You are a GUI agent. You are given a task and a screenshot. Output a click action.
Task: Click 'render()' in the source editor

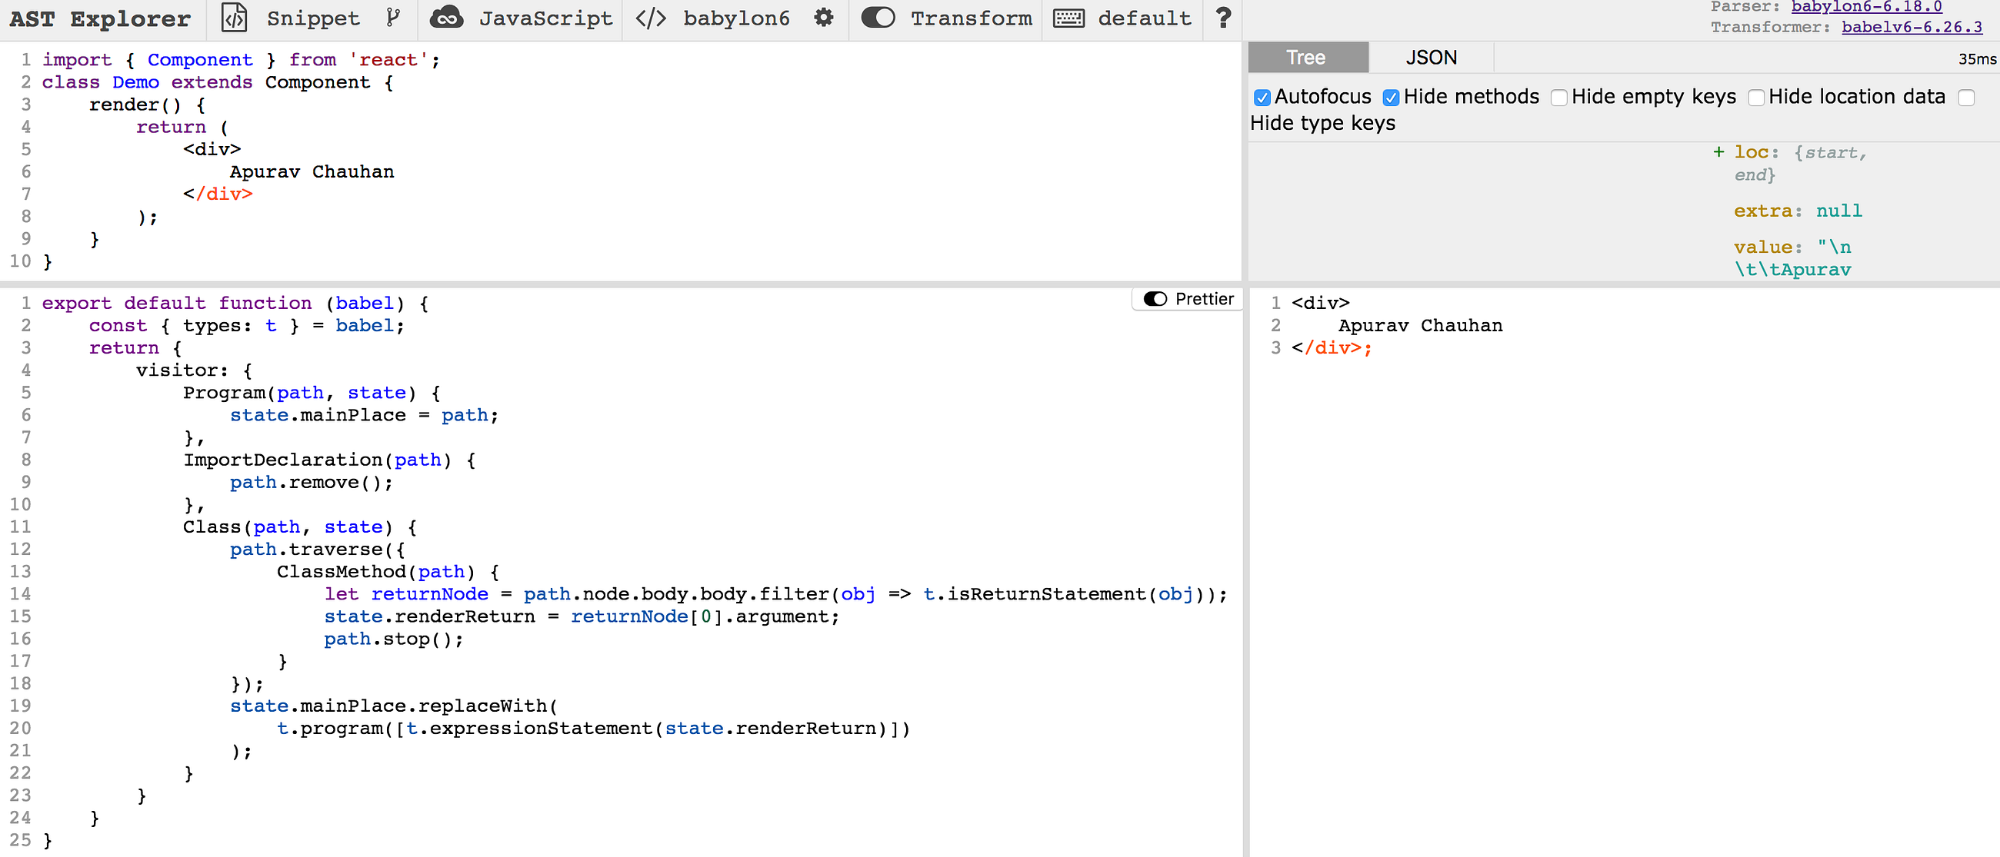point(135,105)
